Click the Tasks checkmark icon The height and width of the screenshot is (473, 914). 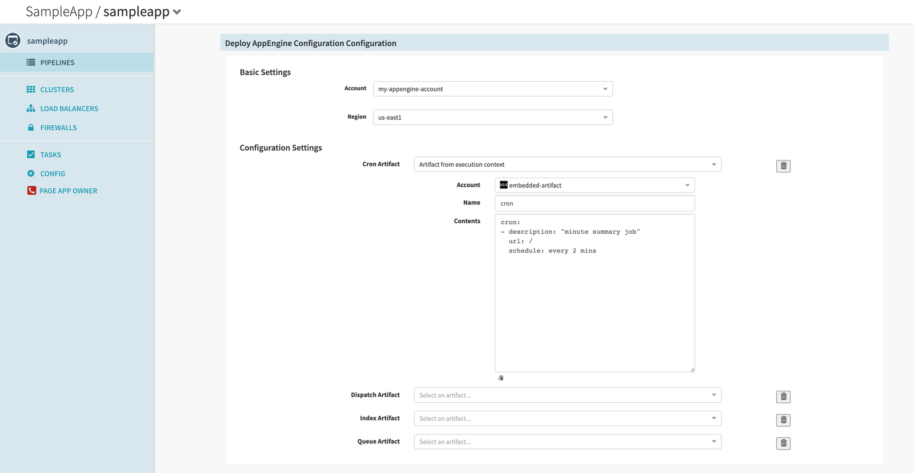(x=31, y=155)
